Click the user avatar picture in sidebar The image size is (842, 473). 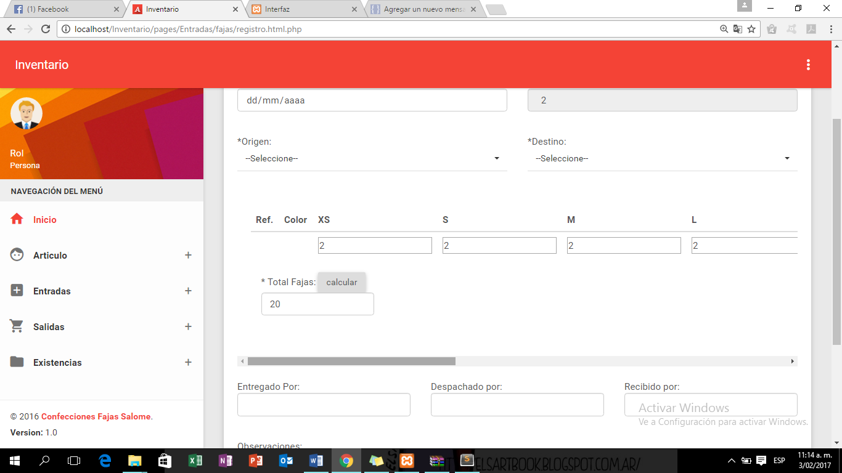tap(27, 113)
